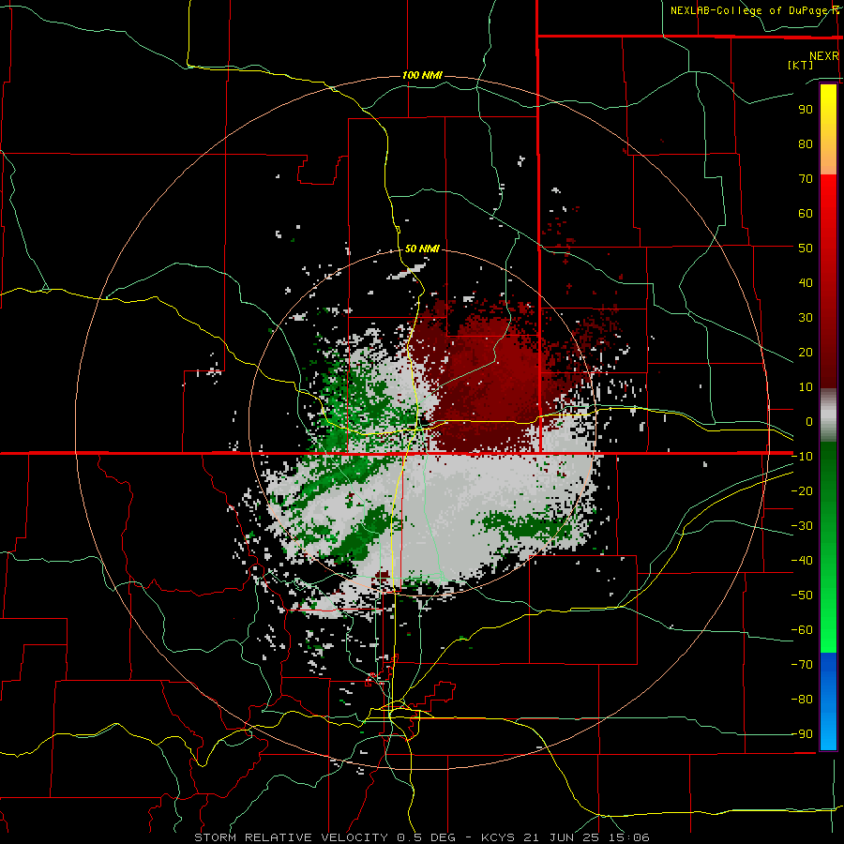The height and width of the screenshot is (844, 844).
Task: Click the blue bottom segment of color bar
Action: coord(828,701)
